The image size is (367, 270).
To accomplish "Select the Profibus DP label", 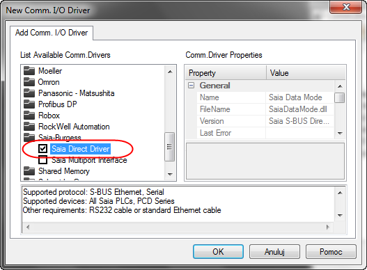I will coord(58,104).
